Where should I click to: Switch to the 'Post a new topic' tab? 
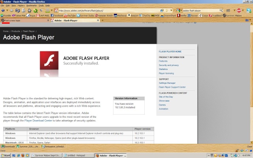click(x=25, y=21)
